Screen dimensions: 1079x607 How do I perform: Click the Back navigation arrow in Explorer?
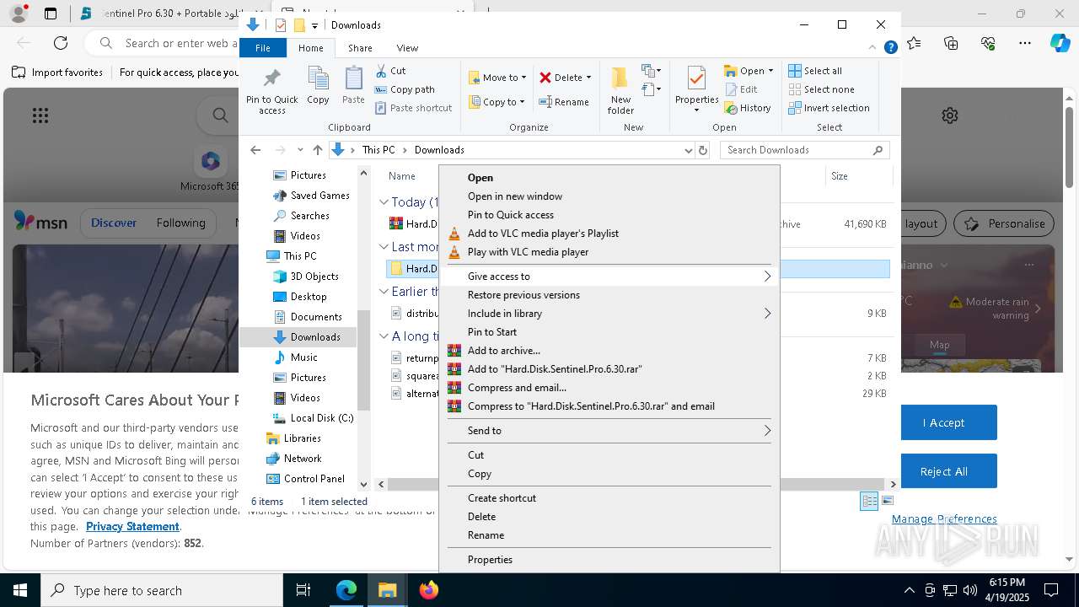point(255,150)
